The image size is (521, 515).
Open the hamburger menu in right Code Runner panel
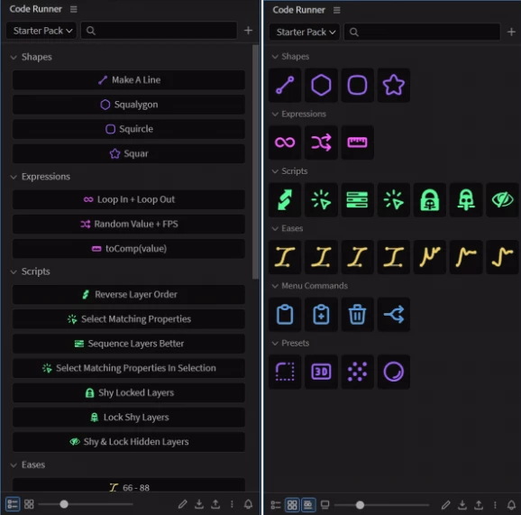pyautogui.click(x=336, y=10)
